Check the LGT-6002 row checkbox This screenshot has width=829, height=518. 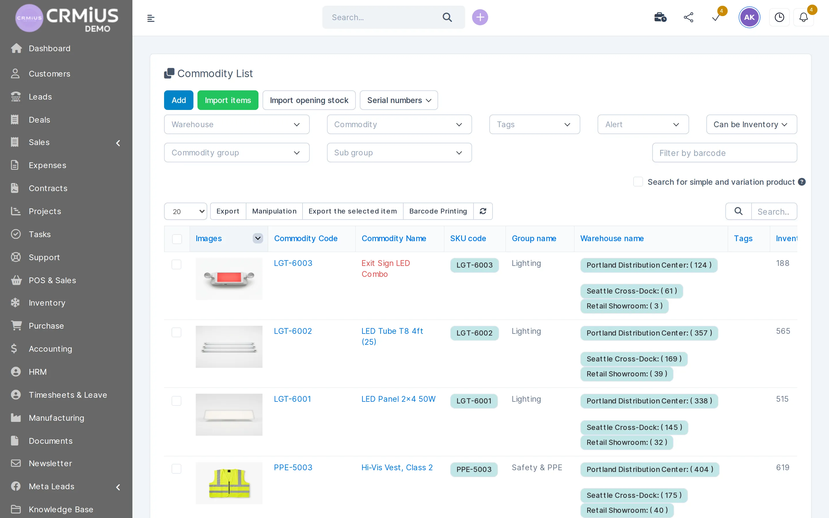176,332
